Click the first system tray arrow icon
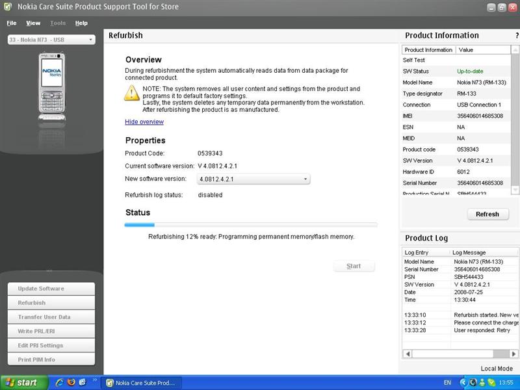Image resolution: width=520 pixels, height=390 pixels. coord(463,383)
